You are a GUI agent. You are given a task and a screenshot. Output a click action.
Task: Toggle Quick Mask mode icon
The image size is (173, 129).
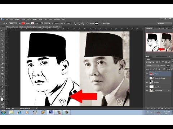coord(2,104)
